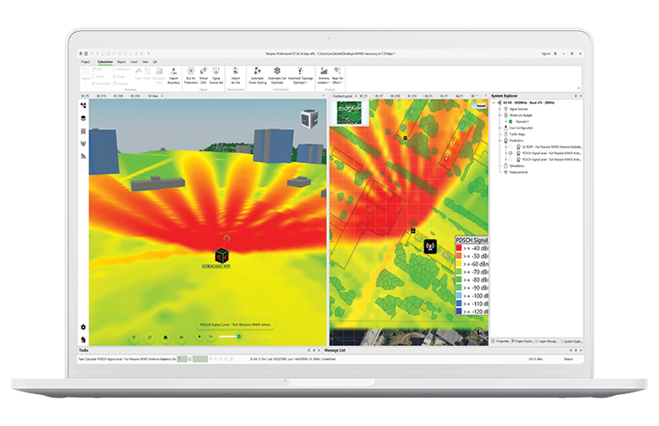Open the Layer Manager panel tab
The width and height of the screenshot is (659, 426).
click(x=547, y=341)
